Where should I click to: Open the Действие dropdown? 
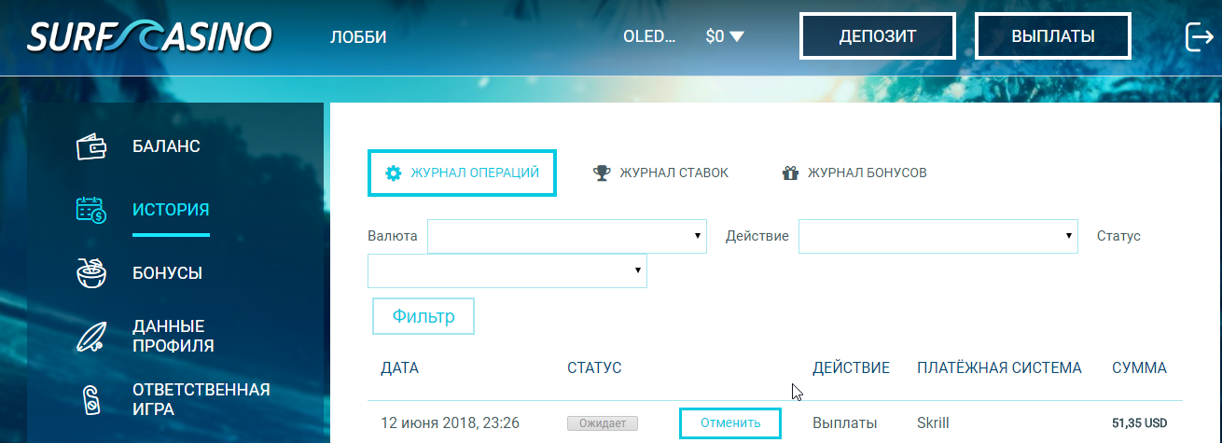pyautogui.click(x=938, y=236)
